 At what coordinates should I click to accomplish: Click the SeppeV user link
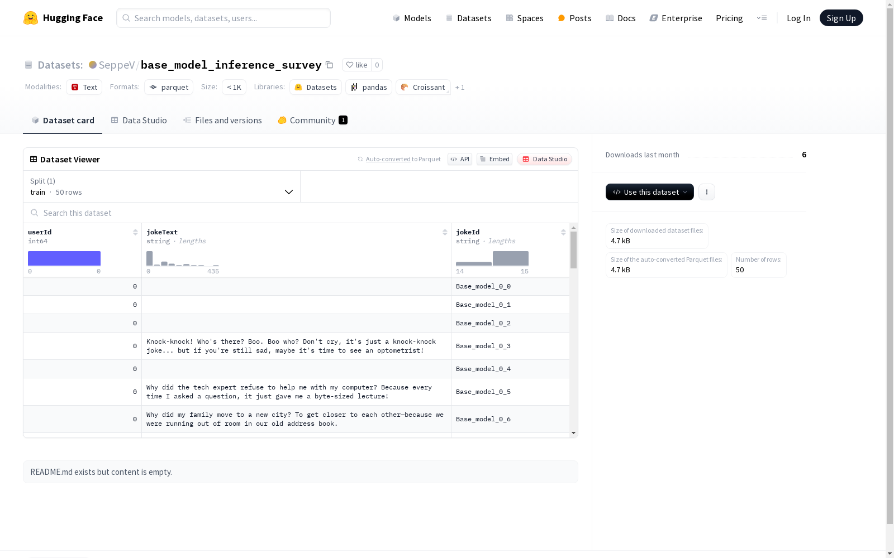117,65
